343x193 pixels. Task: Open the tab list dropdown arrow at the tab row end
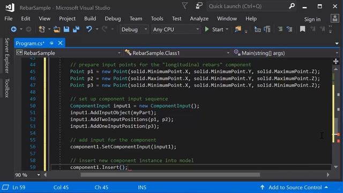point(337,43)
